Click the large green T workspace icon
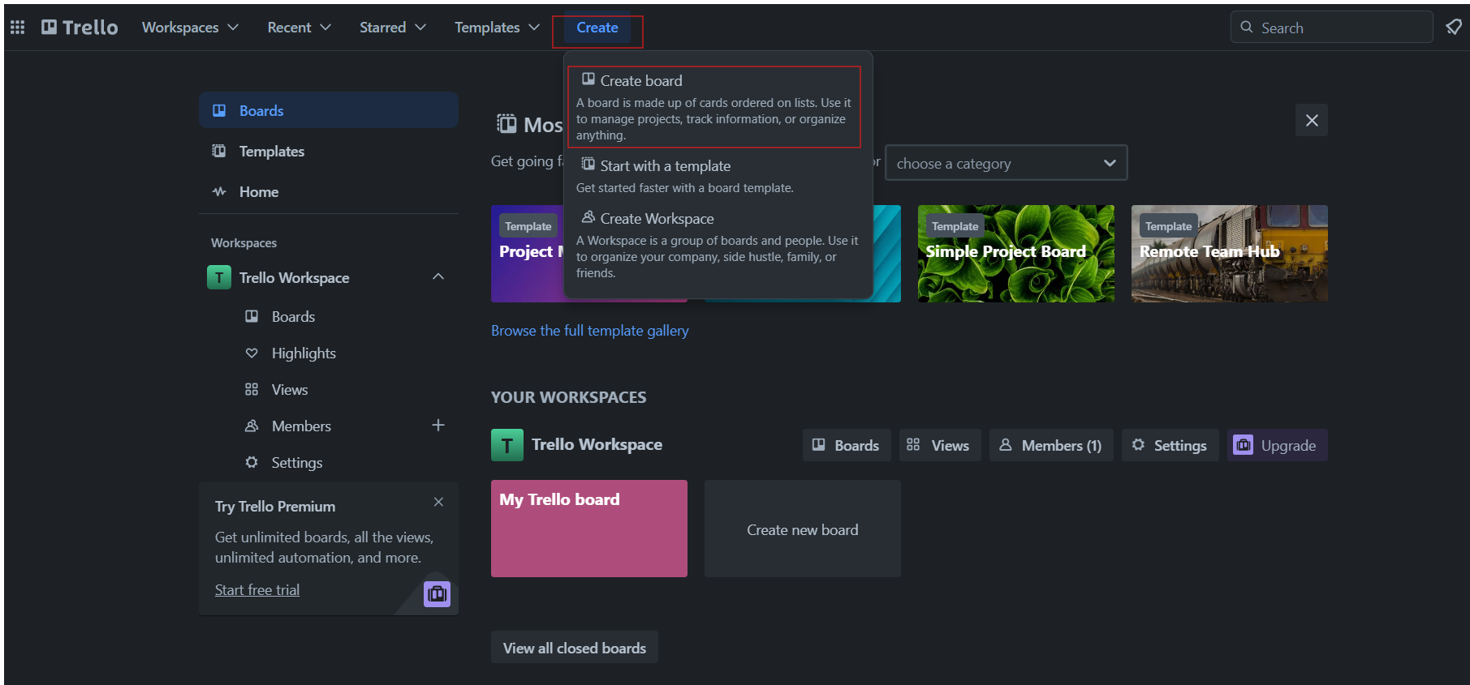1470x685 pixels. click(507, 445)
